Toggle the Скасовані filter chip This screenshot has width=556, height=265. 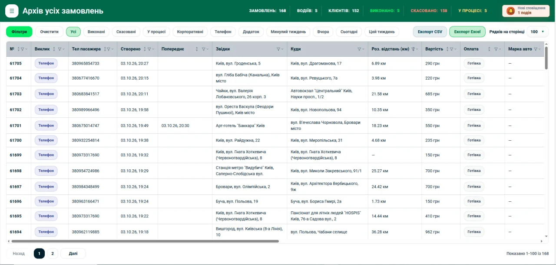tap(126, 32)
